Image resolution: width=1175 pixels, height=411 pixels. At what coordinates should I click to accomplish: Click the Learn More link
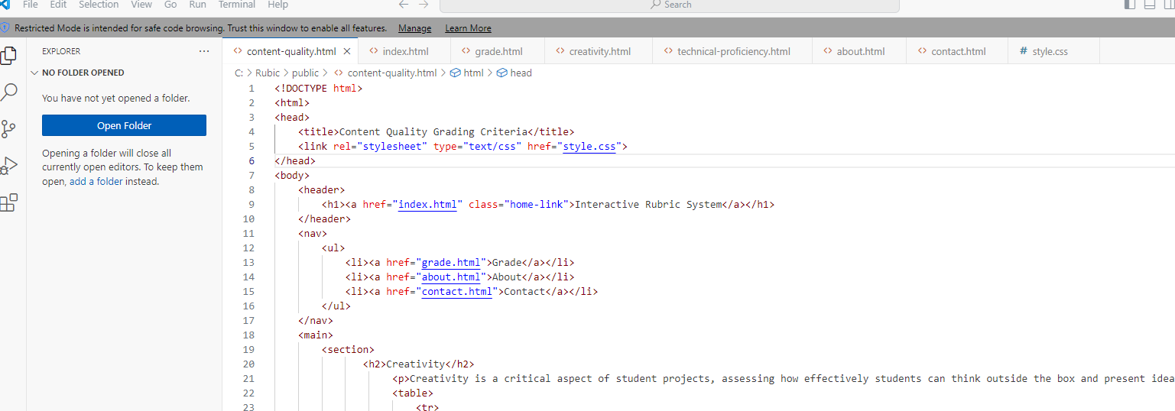[468, 28]
